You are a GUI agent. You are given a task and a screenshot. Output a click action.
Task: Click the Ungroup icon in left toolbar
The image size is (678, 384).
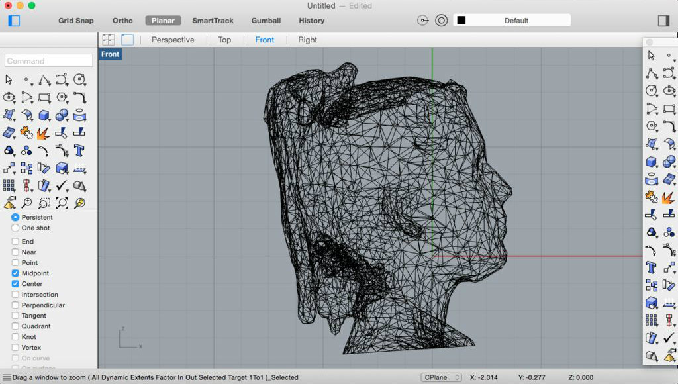26,150
